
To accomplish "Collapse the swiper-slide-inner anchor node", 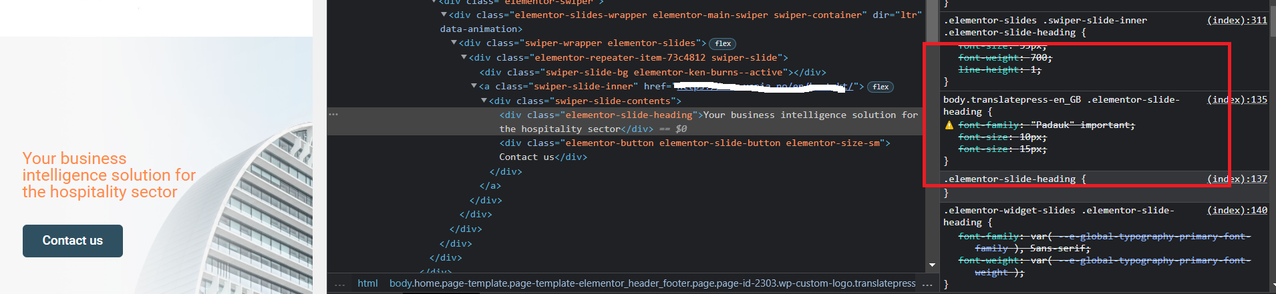I will tap(474, 87).
